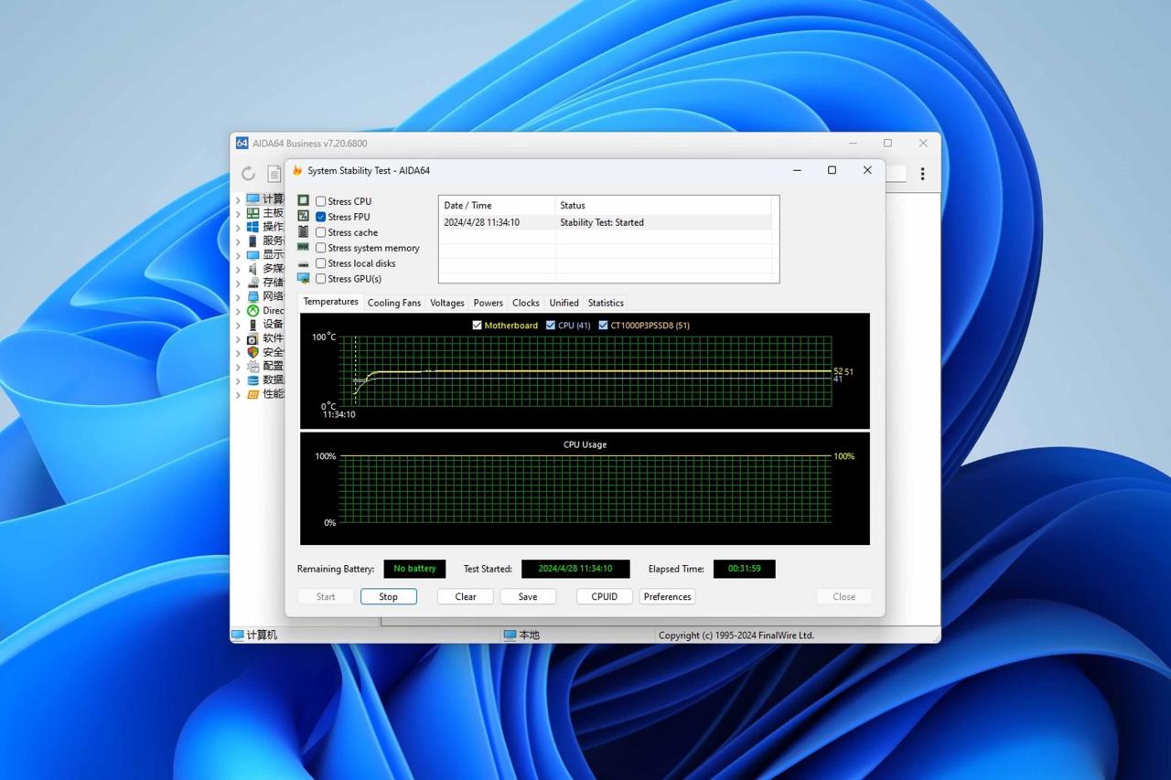Select the 主板 motherboard icon in the tree
Viewport: 1171px width, 780px height.
(x=253, y=213)
